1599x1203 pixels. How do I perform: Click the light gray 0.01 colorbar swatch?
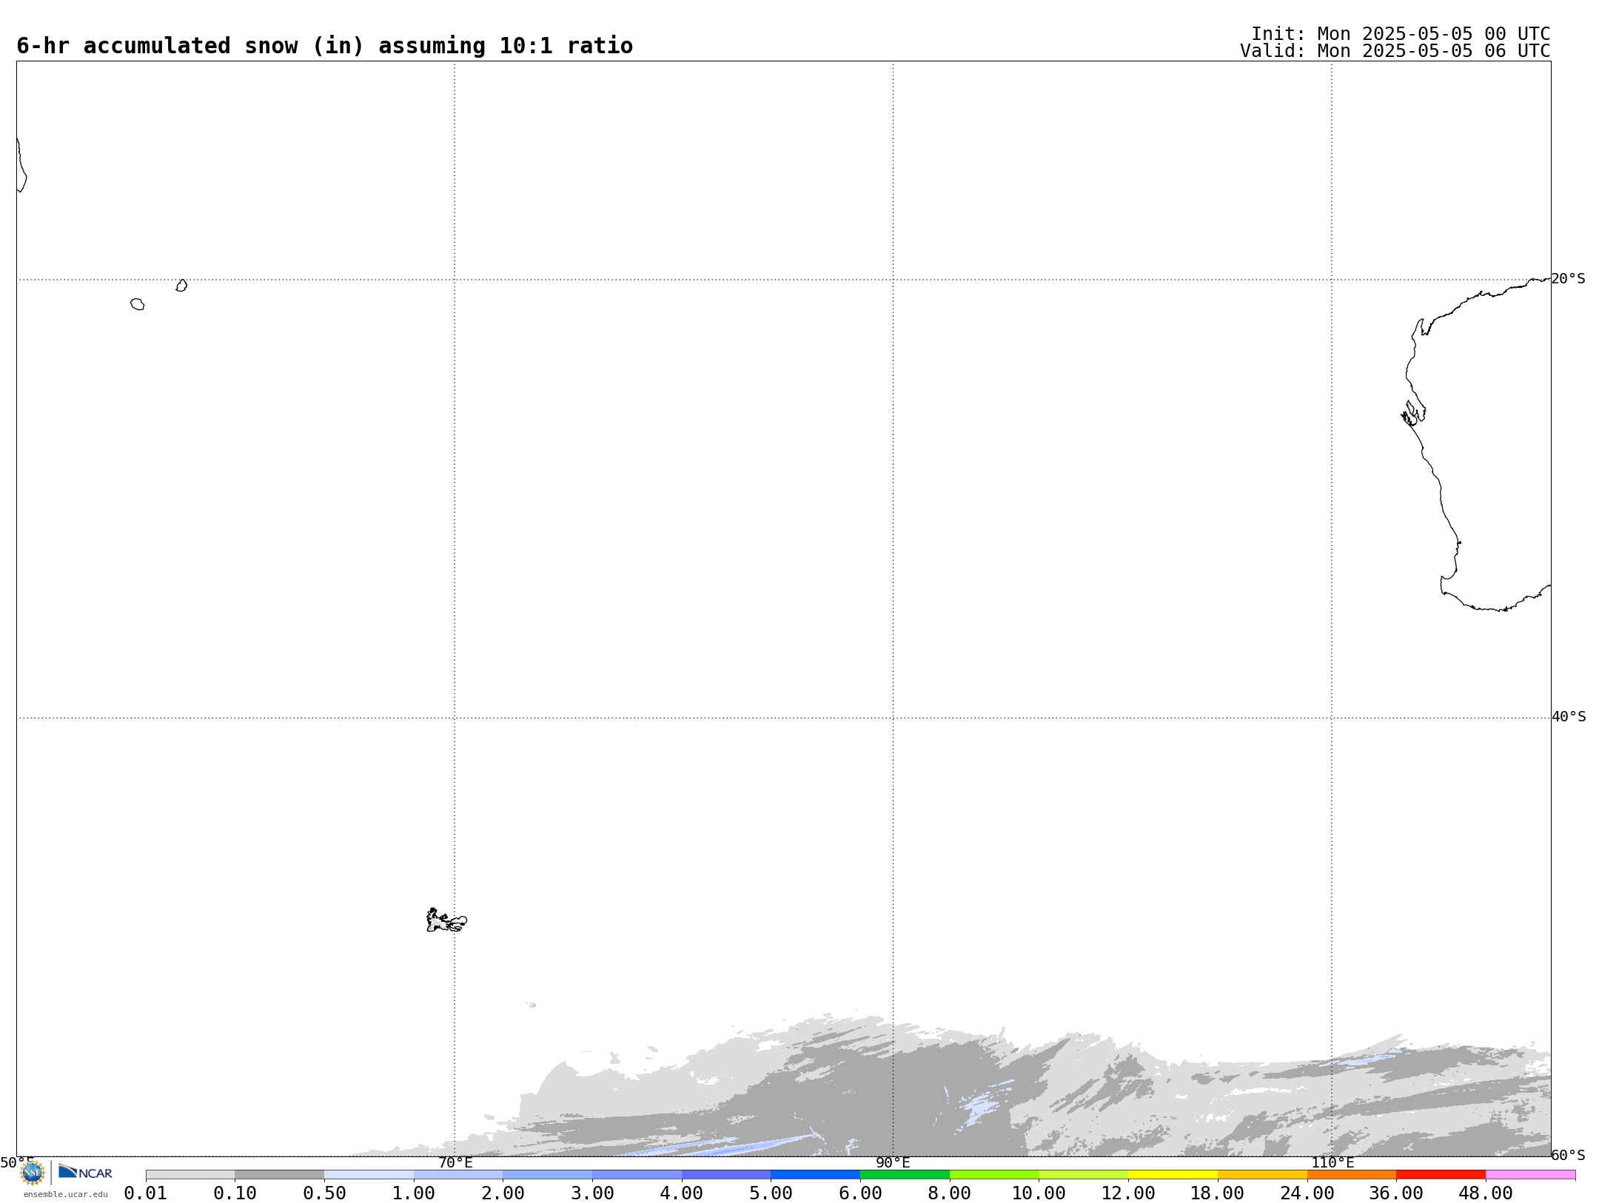(190, 1175)
